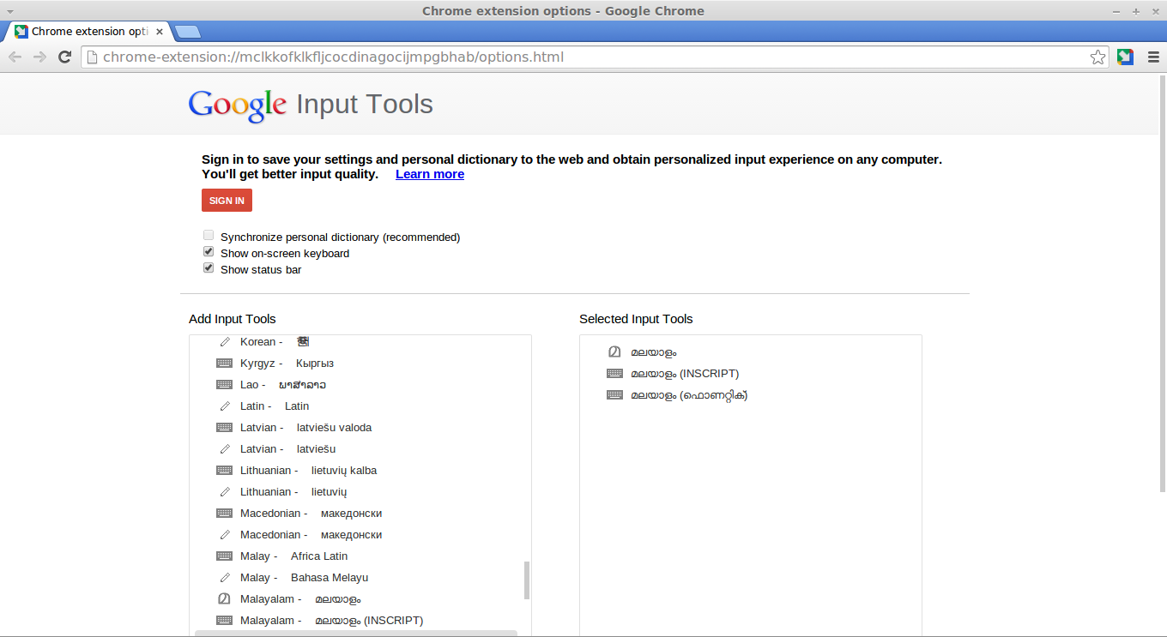
Task: Click the keyboard icon for Malayalam INSCRIPT in Add list
Action: coord(224,621)
